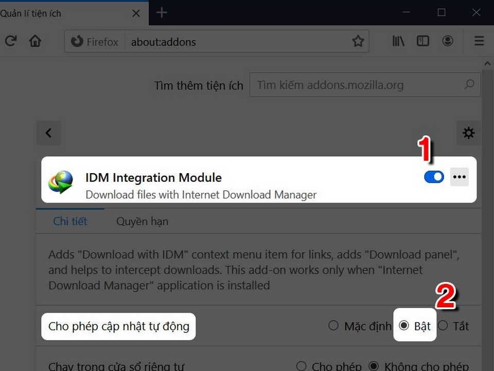Open the three-dot menu for IDM Integration Module

click(459, 177)
